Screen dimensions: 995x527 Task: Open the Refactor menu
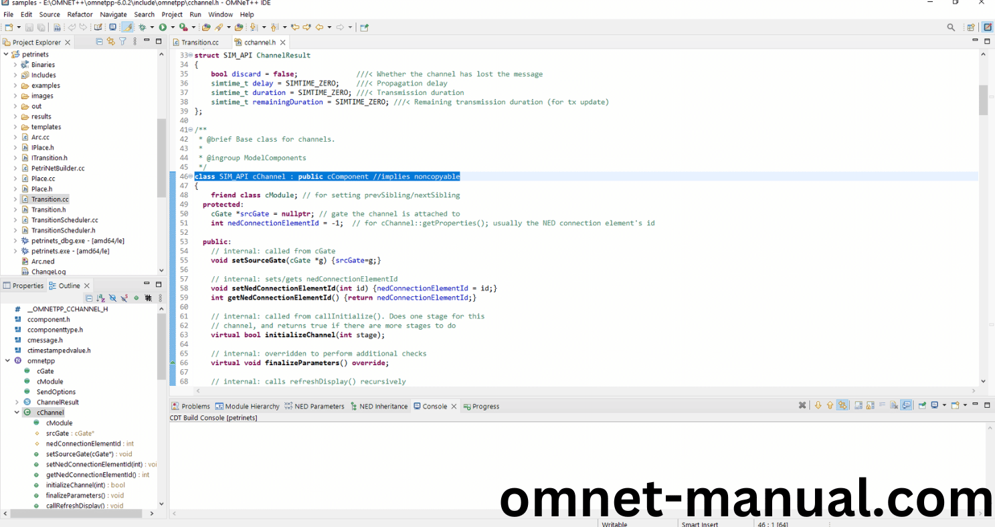click(80, 14)
